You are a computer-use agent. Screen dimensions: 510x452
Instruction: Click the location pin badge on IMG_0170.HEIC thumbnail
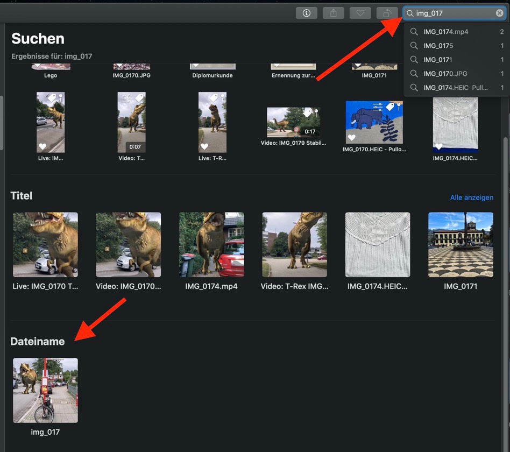pos(399,107)
